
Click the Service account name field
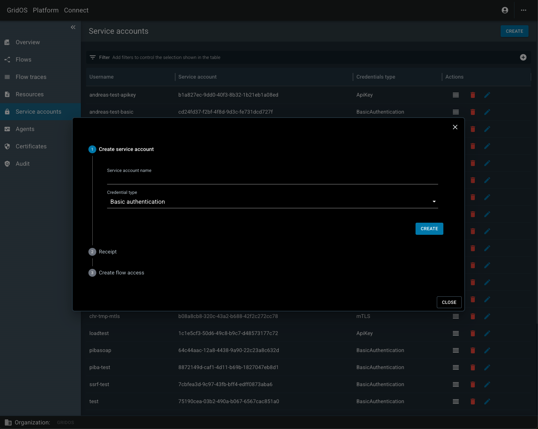coord(272,178)
